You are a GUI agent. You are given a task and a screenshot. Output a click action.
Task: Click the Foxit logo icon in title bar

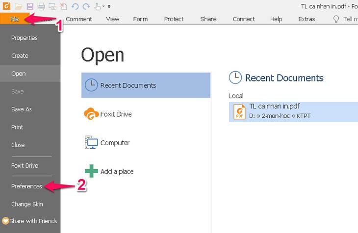[6, 6]
